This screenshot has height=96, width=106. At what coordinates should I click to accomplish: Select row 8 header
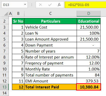coord(4,57)
